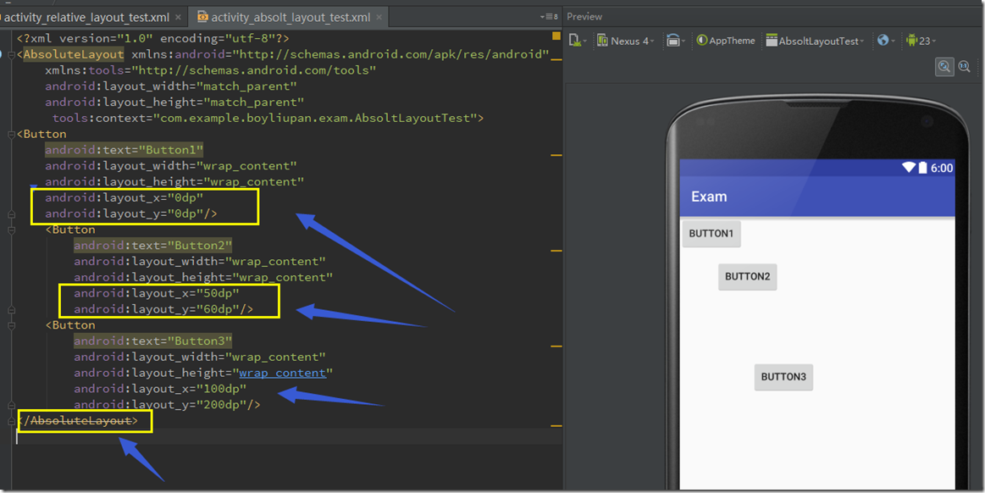Close the activity_relative_layout_test.xml tab
The image size is (985, 493).
[x=180, y=17]
